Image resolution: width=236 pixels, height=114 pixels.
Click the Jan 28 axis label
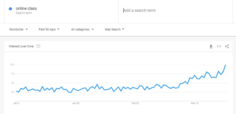coord(76,103)
